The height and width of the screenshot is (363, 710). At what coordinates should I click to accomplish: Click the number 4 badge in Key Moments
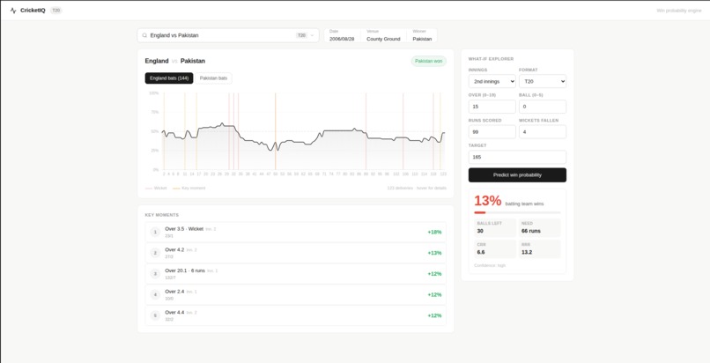tap(155, 294)
